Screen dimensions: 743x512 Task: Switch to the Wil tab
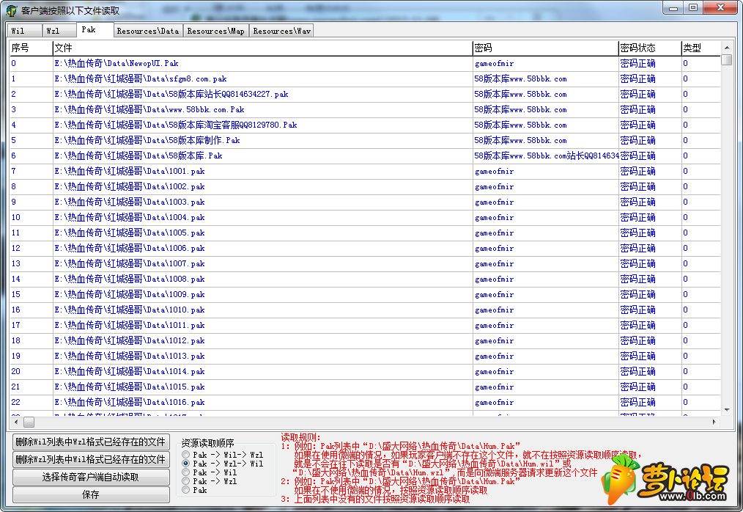click(24, 31)
